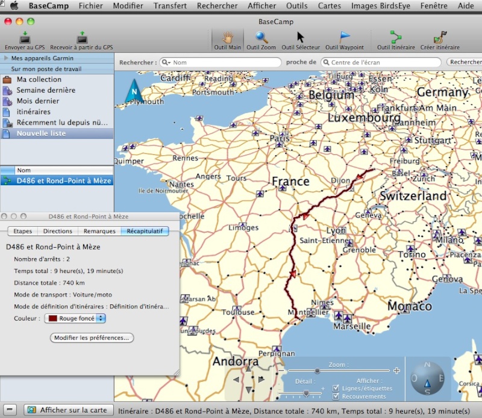Image resolution: width=482 pixels, height=418 pixels.
Task: Pan the map left with arrow
Action: point(236,380)
